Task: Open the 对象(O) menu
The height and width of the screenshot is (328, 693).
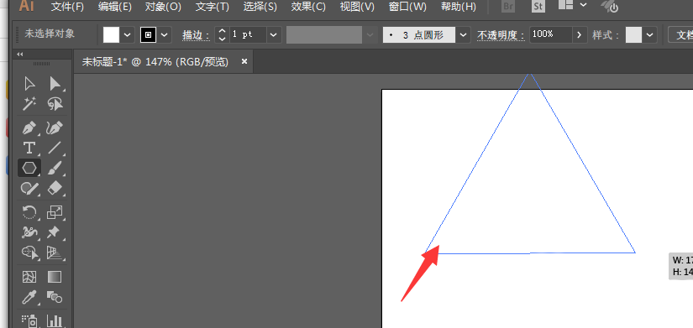Action: pyautogui.click(x=163, y=7)
